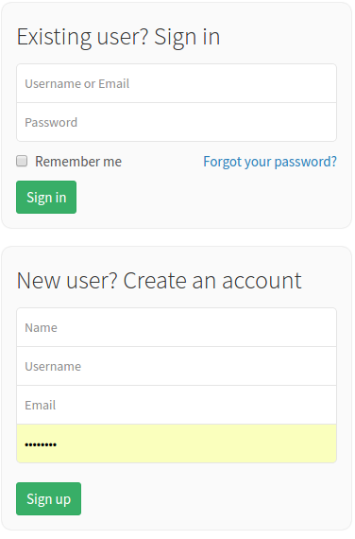The width and height of the screenshot is (355, 539).
Task: Click the 'Username' placeholder in signup form
Action: tap(53, 367)
